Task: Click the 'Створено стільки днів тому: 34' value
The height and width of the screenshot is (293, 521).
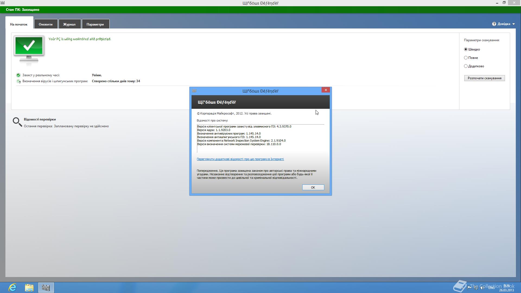Action: click(116, 81)
